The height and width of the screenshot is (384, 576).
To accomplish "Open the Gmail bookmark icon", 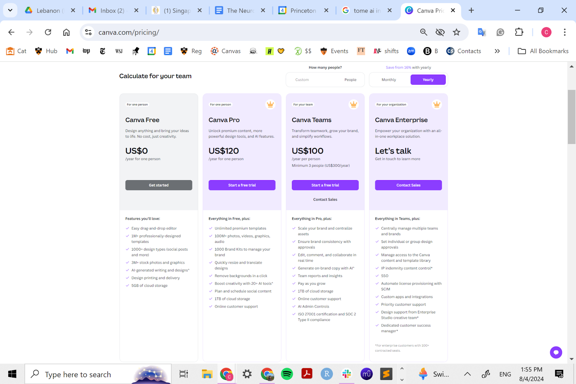I will (70, 51).
